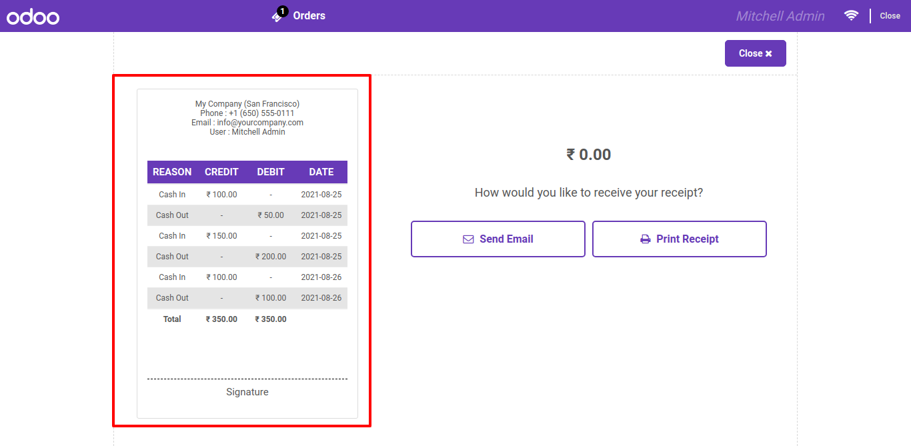Click the Total row label
Viewport: 911px width, 446px height.
pos(172,319)
